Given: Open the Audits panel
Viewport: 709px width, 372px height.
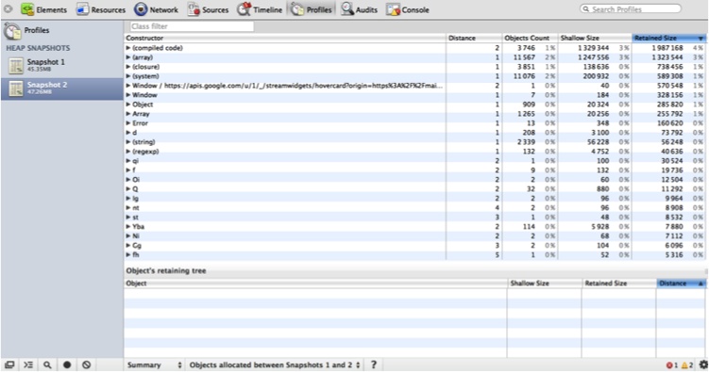Looking at the screenshot, I should [x=360, y=9].
